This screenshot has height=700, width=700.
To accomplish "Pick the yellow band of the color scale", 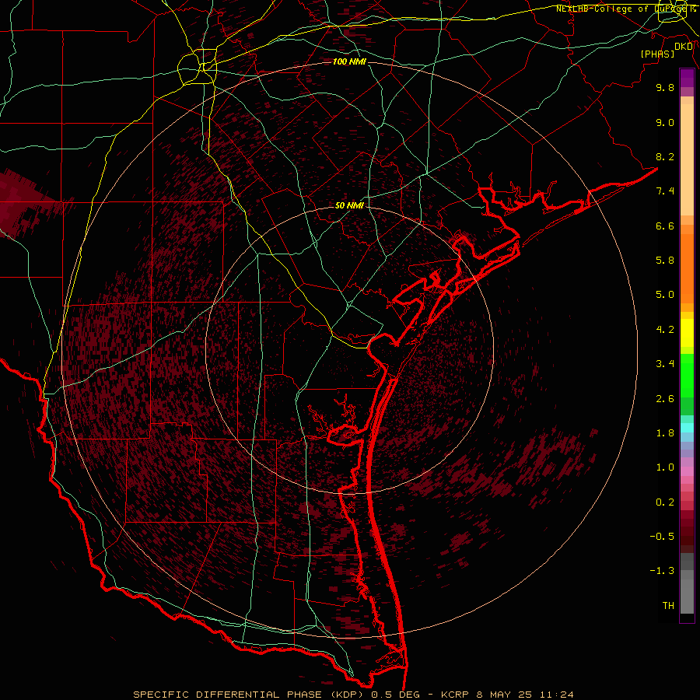I will pyautogui.click(x=687, y=333).
